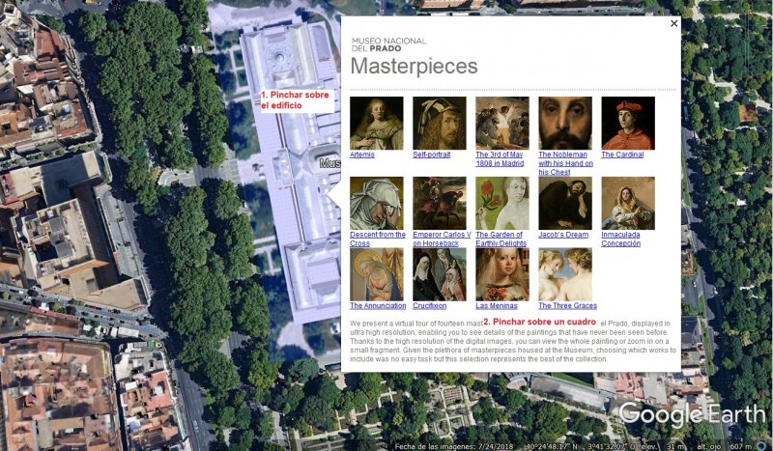This screenshot has height=451, width=773.
Task: Click The 3rd of May 1808 in Madrid link
Action: tap(500, 159)
